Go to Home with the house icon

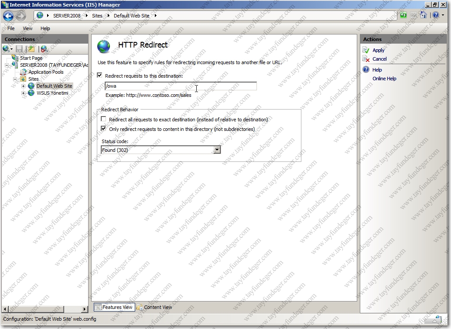tap(423, 15)
